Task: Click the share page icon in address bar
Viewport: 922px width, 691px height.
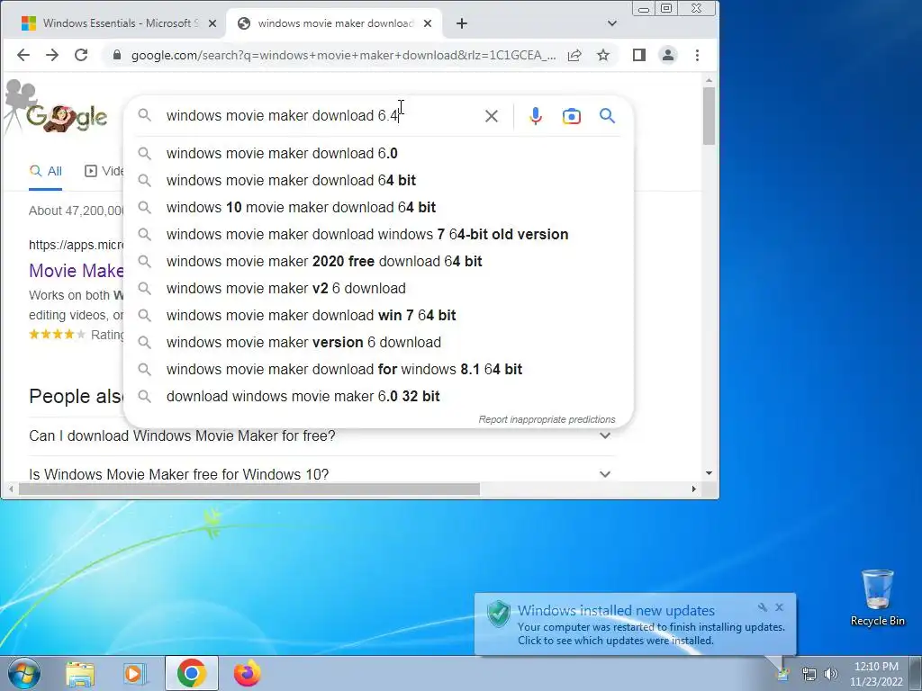Action: pyautogui.click(x=574, y=55)
